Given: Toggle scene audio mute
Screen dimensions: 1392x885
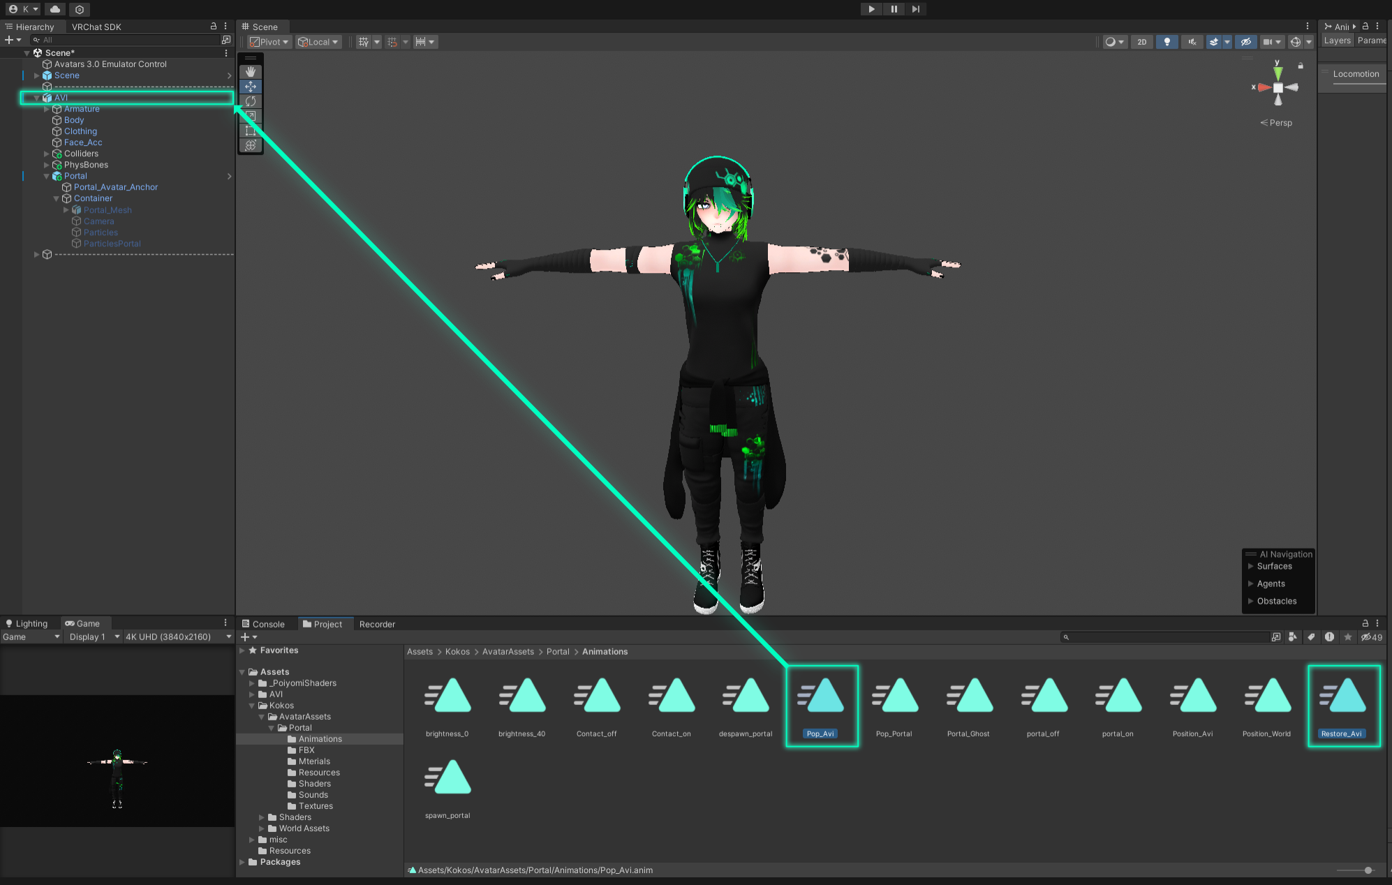Looking at the screenshot, I should pos(1192,42).
